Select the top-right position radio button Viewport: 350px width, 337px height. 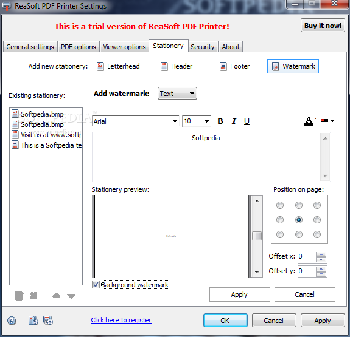[x=317, y=205]
